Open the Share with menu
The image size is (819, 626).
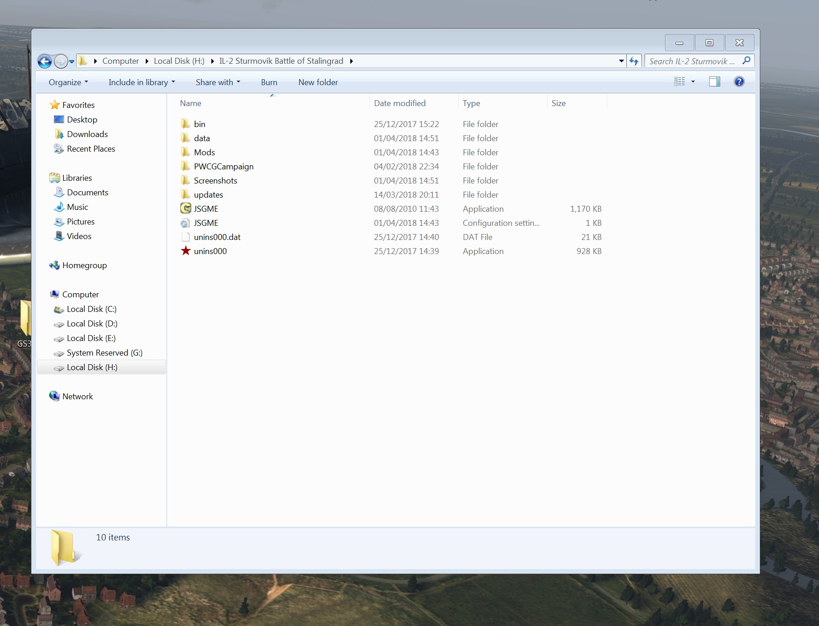[x=218, y=82]
